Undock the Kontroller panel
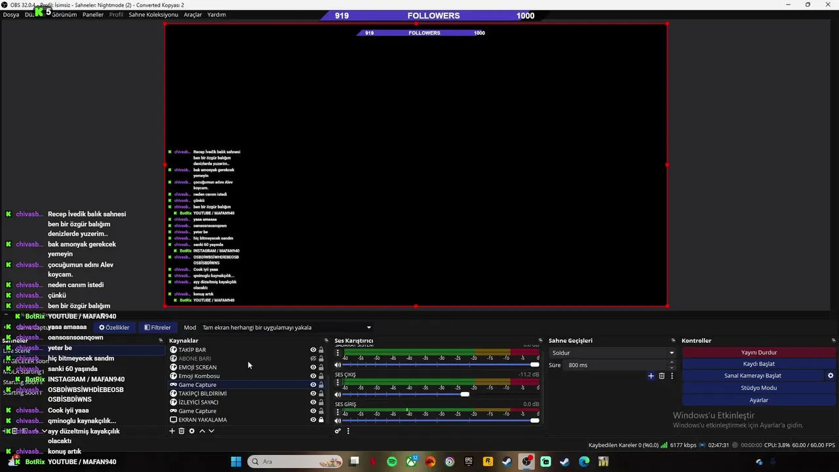The height and width of the screenshot is (472, 839). coord(834,341)
